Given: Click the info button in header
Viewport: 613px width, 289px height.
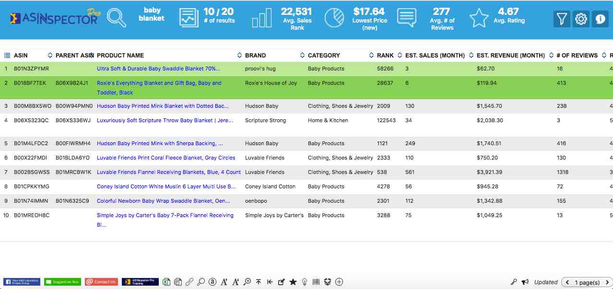Looking at the screenshot, I should coord(600,19).
